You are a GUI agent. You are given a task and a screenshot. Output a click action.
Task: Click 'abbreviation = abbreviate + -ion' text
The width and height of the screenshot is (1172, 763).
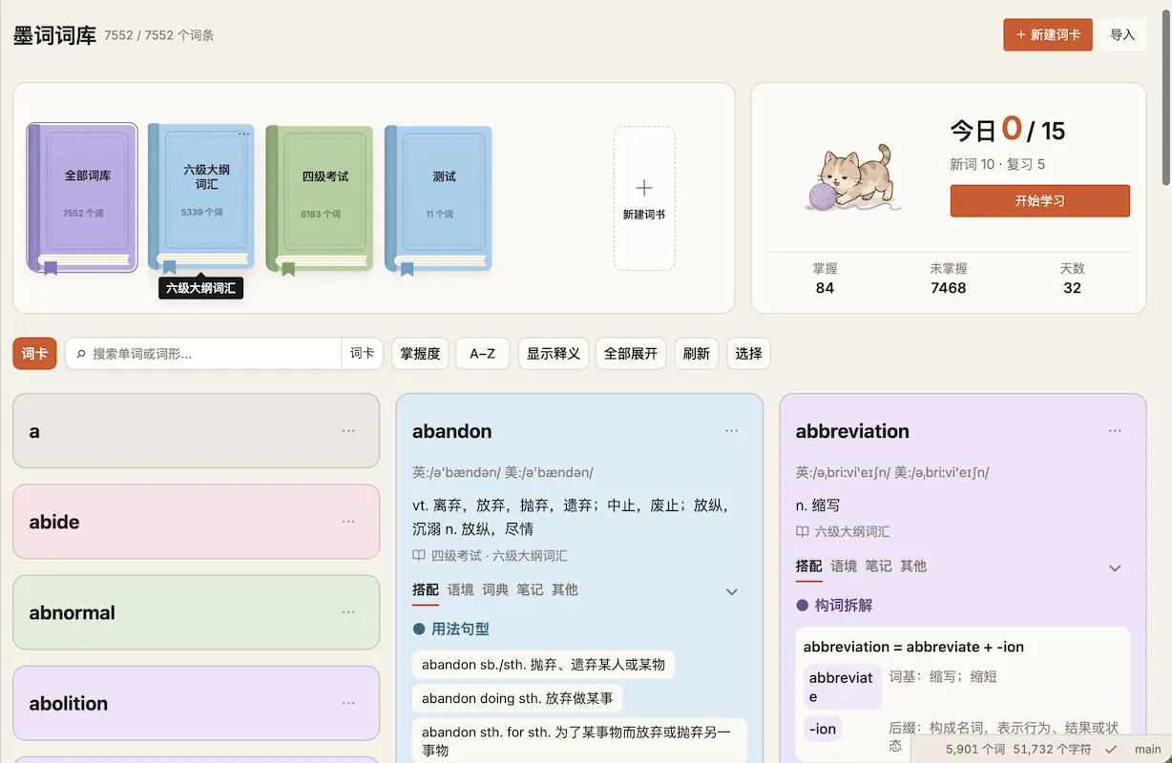pyautogui.click(x=913, y=647)
